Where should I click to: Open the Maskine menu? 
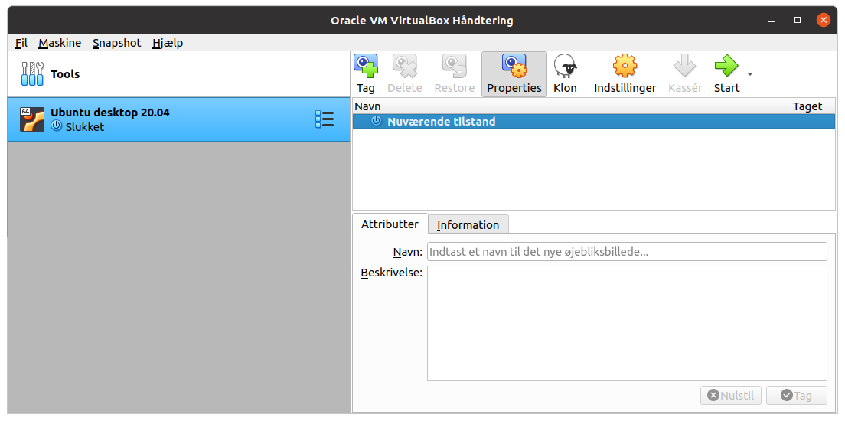coord(60,43)
